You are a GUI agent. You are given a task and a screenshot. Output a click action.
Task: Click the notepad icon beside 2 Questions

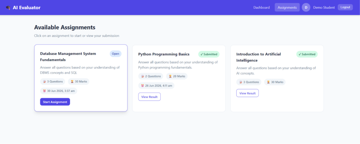click(x=143, y=76)
